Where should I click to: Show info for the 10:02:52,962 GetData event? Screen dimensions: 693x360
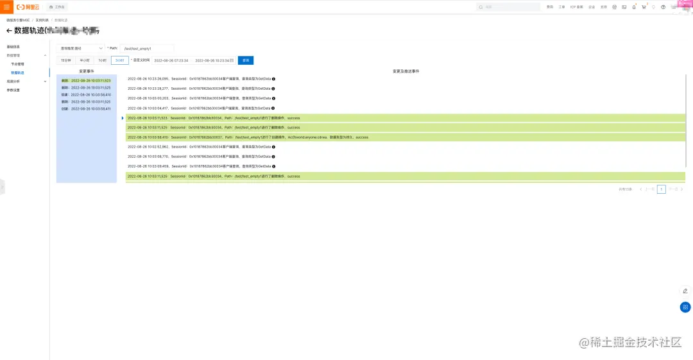pyautogui.click(x=273, y=147)
